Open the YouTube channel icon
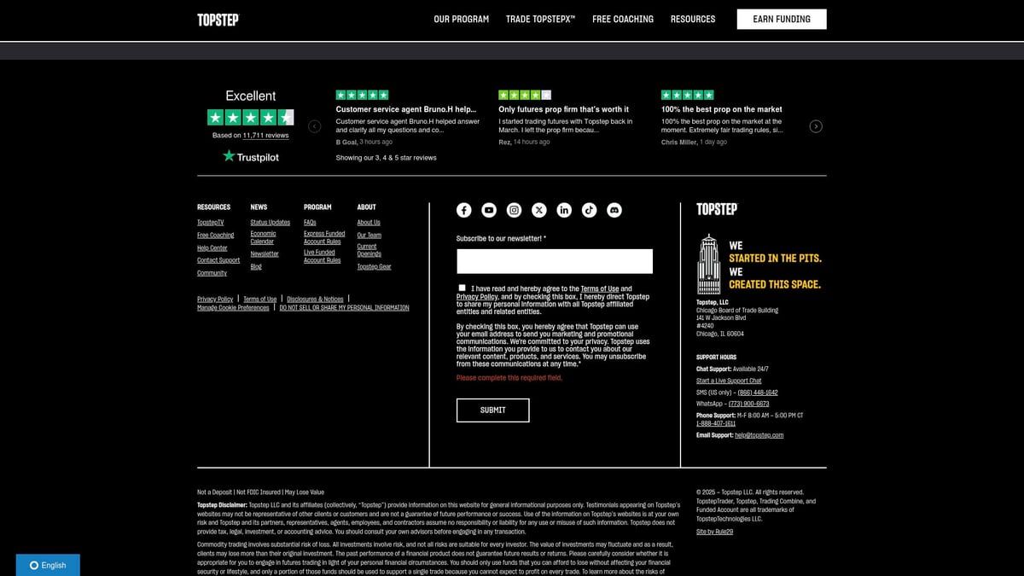Viewport: 1024px width, 576px height. pyautogui.click(x=488, y=210)
